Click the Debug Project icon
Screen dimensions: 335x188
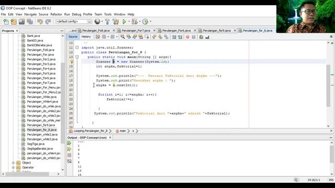click(x=135, y=21)
